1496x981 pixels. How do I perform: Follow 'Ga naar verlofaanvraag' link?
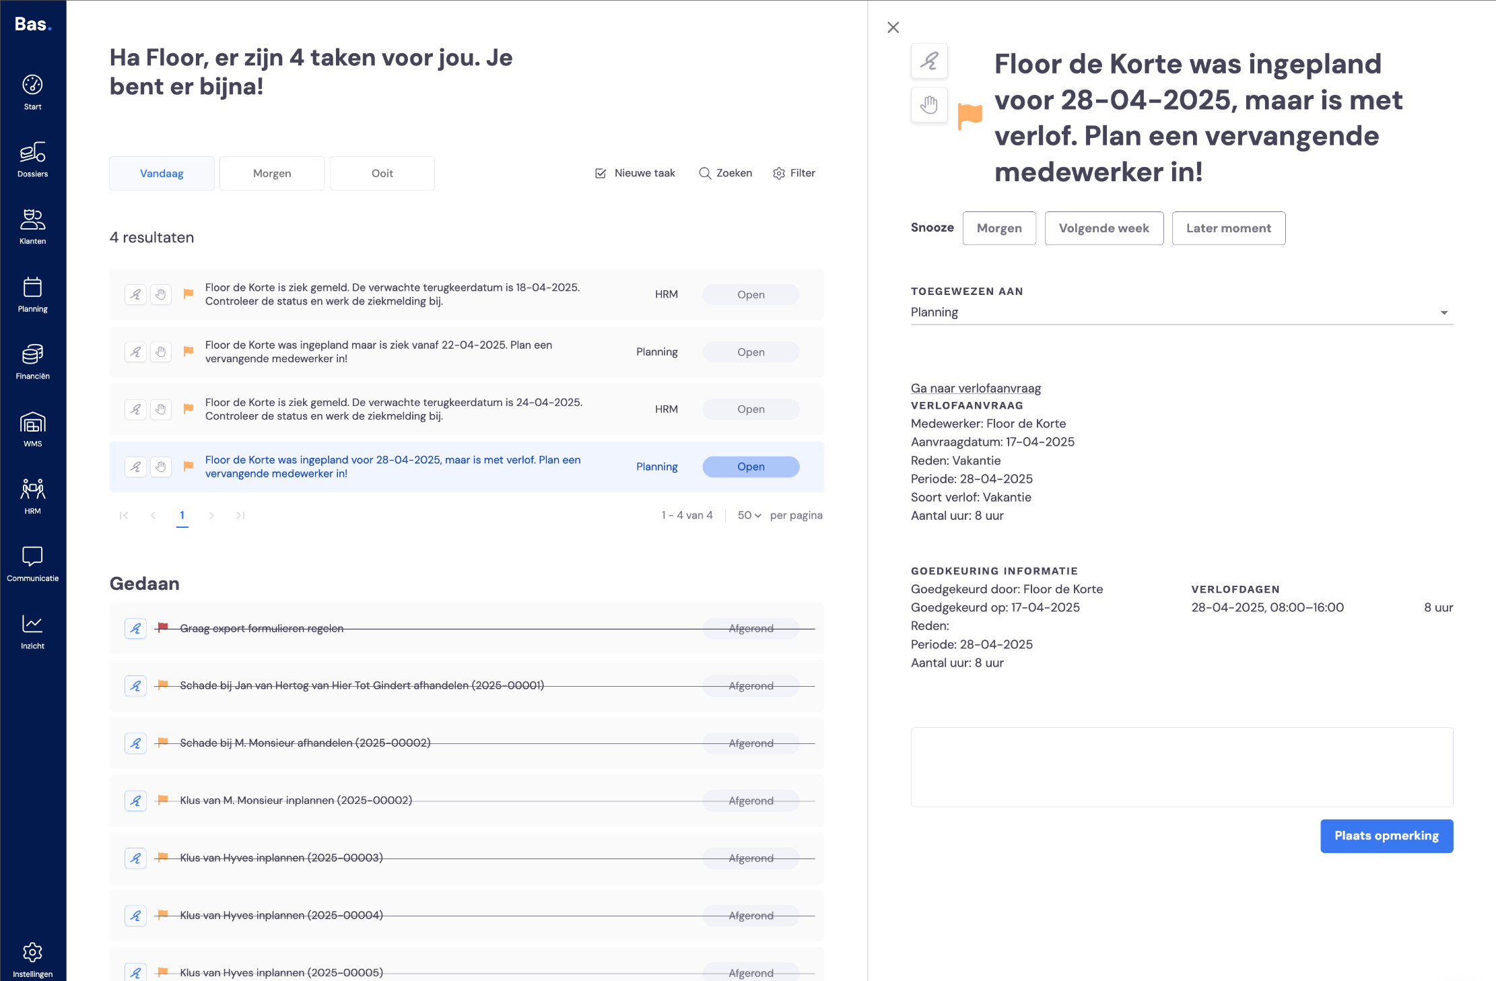point(976,388)
